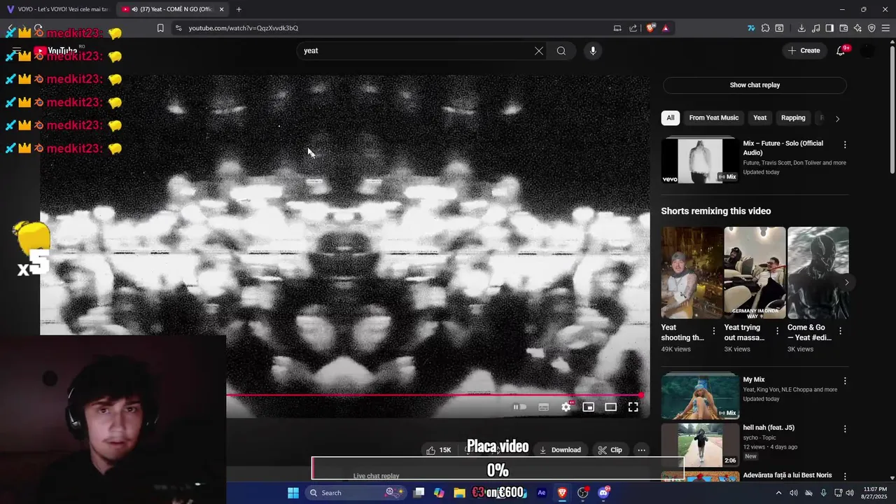
Task: Start voice search with microphone
Action: (593, 50)
